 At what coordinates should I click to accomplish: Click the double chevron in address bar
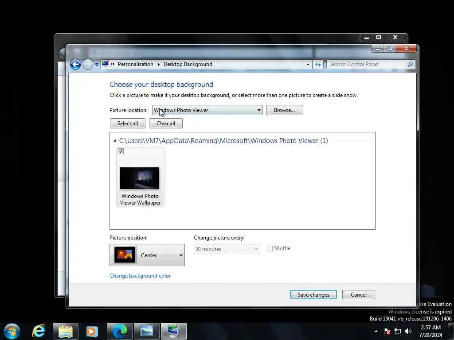tap(113, 64)
